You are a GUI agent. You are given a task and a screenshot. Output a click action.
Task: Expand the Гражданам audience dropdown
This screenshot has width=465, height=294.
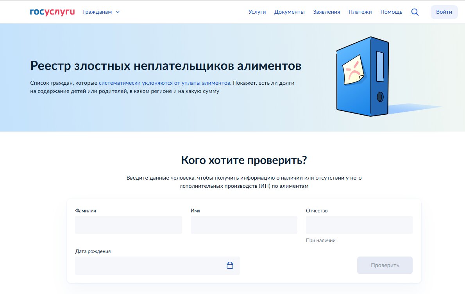point(101,12)
